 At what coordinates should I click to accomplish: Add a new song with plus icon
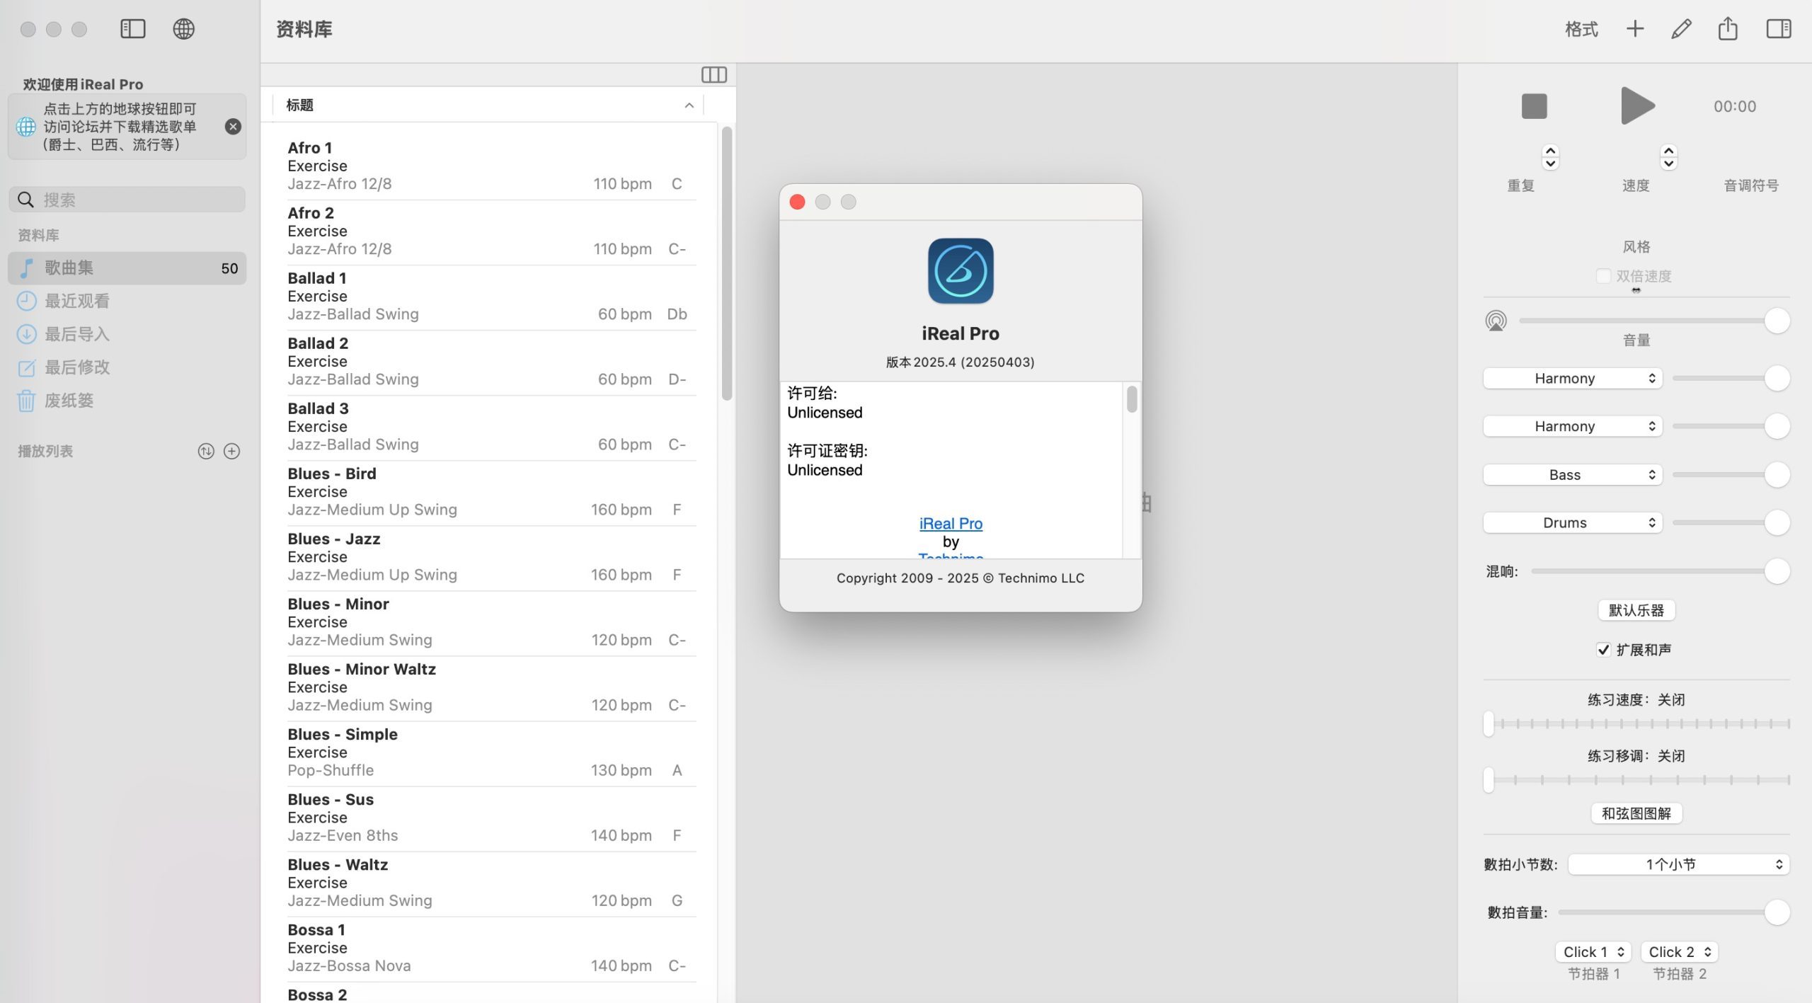tap(1634, 29)
